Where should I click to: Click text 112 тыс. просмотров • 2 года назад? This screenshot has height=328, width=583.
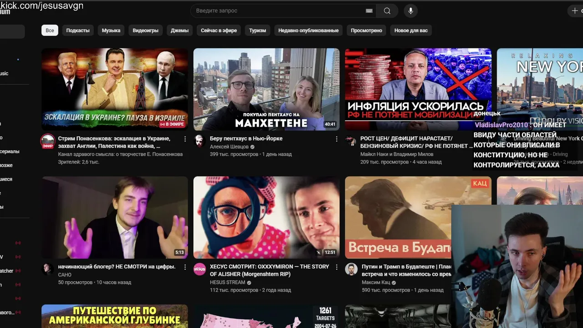point(250,290)
